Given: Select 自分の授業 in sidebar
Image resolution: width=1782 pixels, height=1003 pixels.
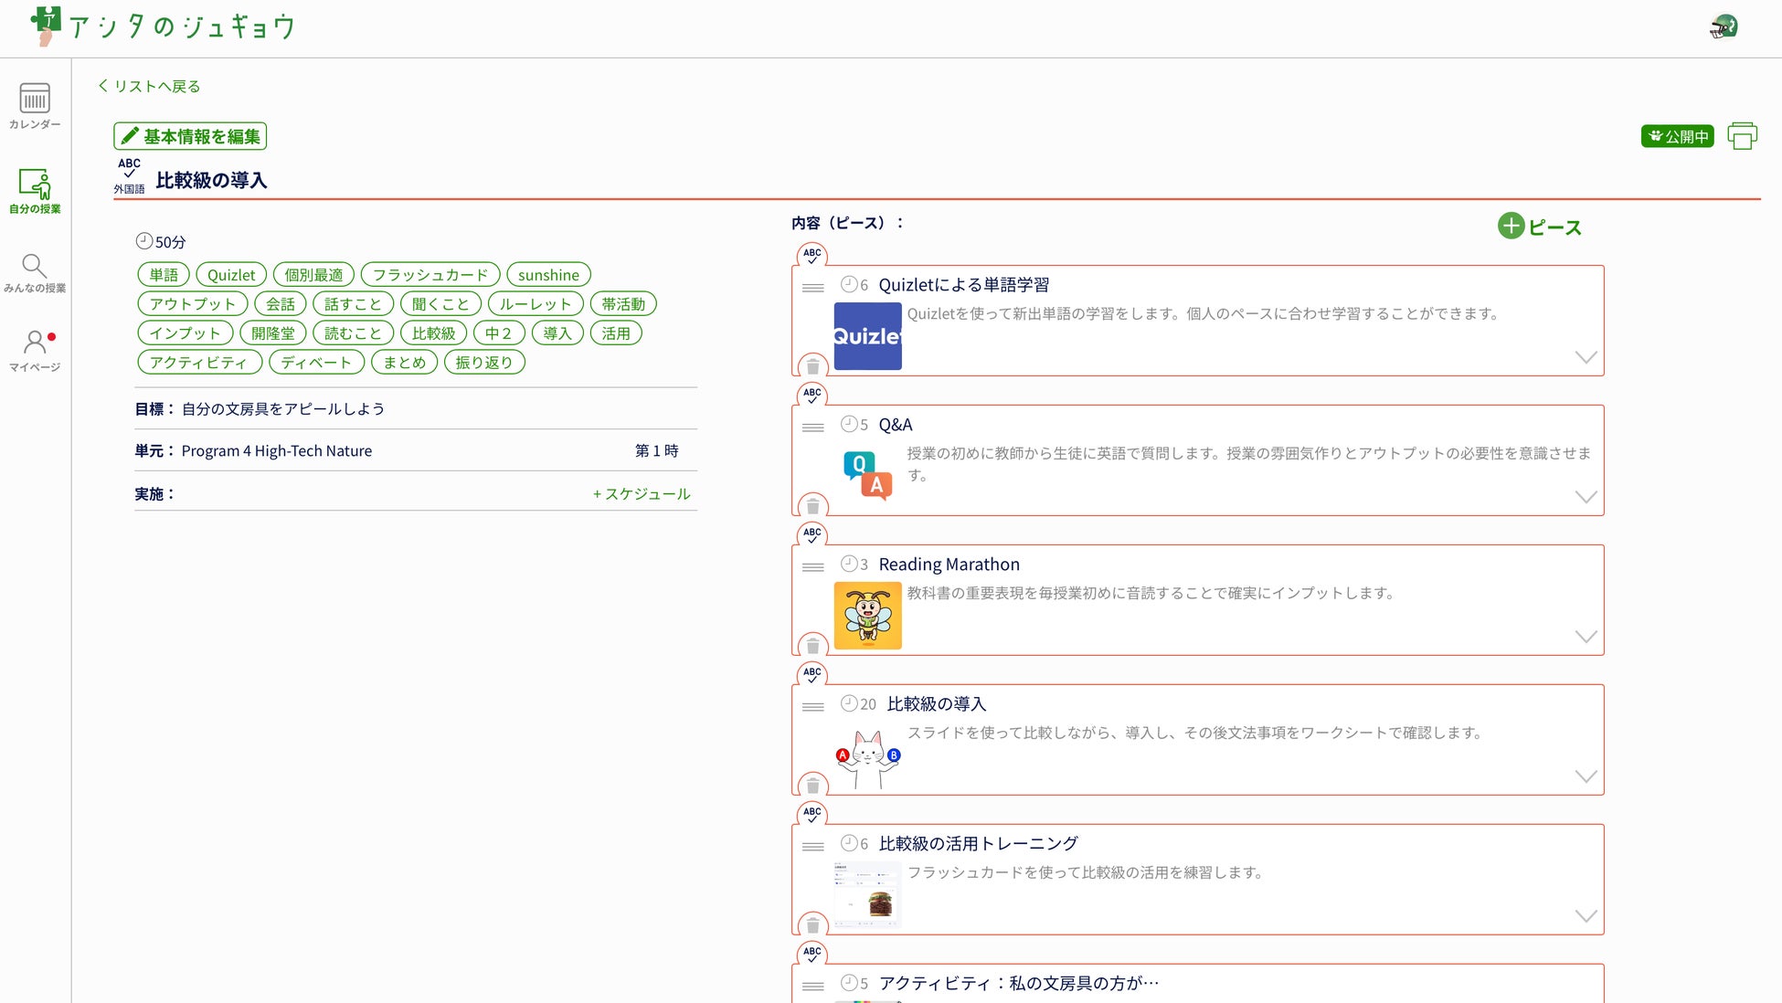Looking at the screenshot, I should coord(35,191).
